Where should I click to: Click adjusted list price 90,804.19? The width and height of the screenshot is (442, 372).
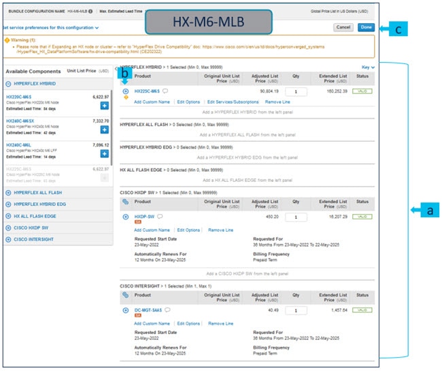269,91
